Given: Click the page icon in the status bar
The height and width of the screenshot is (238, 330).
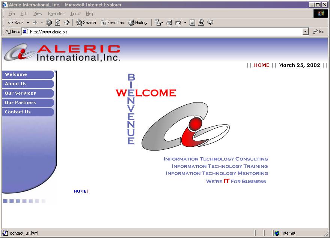Looking at the screenshot, I should tap(5, 233).
